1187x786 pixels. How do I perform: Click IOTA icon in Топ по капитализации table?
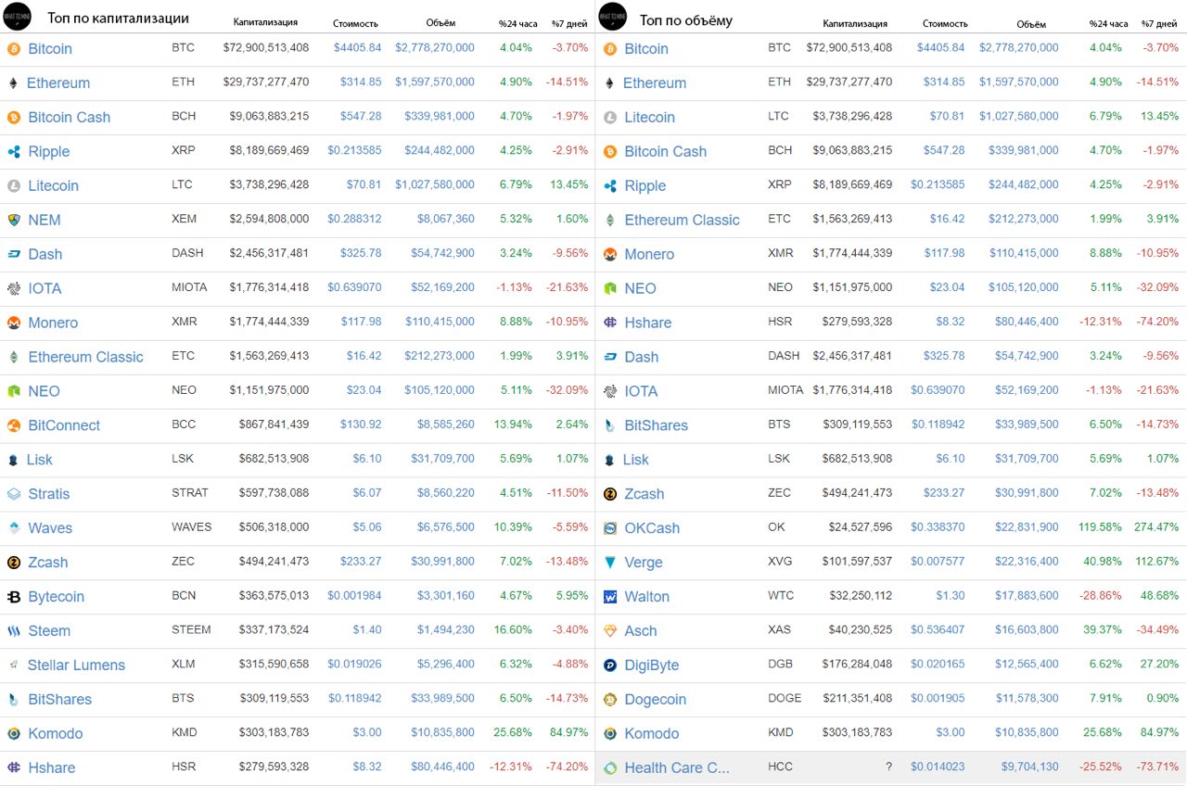tap(14, 288)
